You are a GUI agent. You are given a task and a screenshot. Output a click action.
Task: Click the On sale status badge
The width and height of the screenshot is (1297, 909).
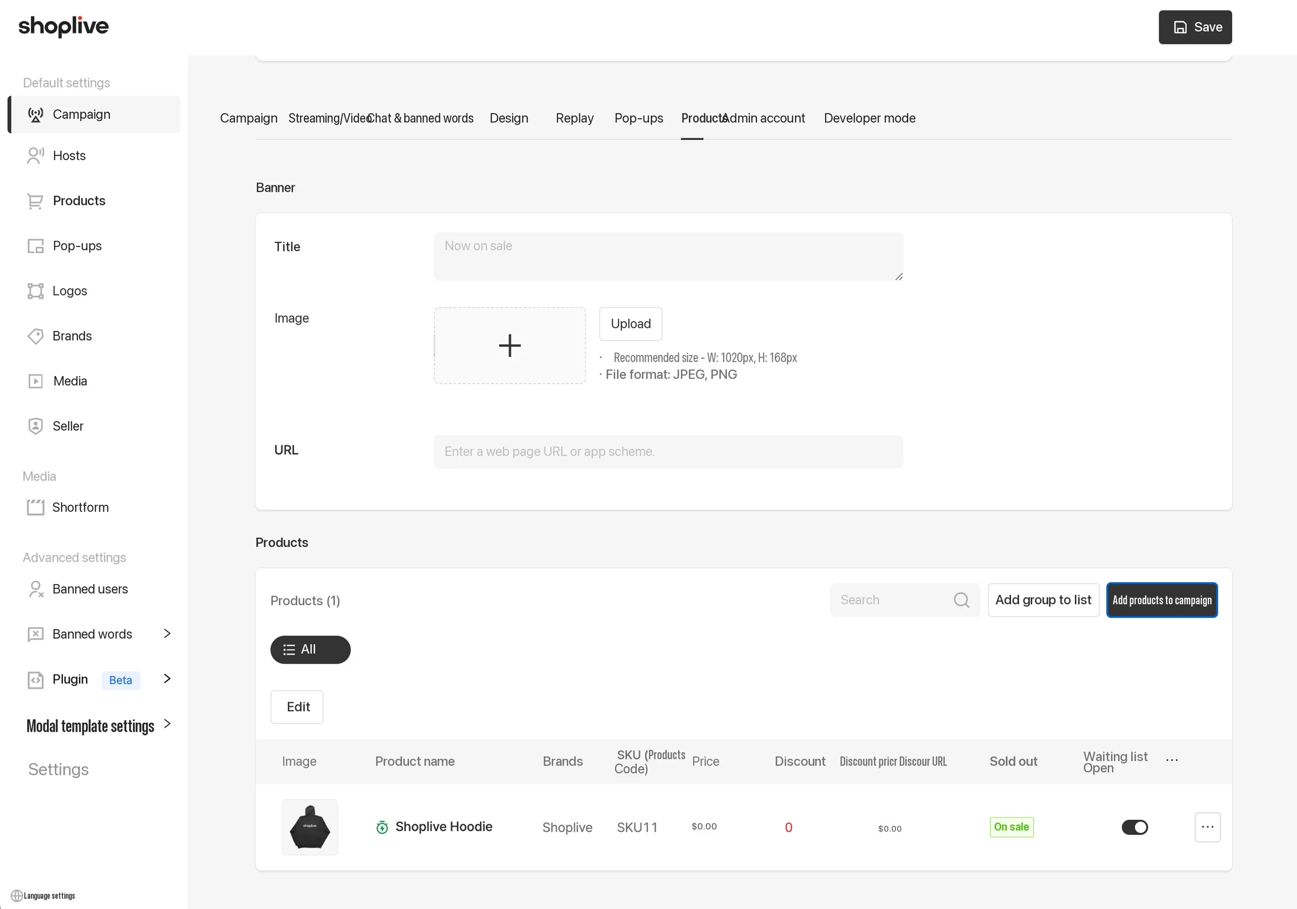coord(1011,827)
